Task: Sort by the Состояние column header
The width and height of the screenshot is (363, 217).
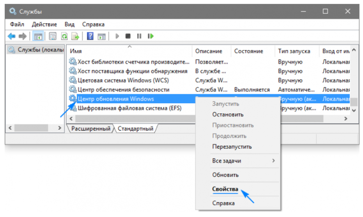Action: point(248,51)
